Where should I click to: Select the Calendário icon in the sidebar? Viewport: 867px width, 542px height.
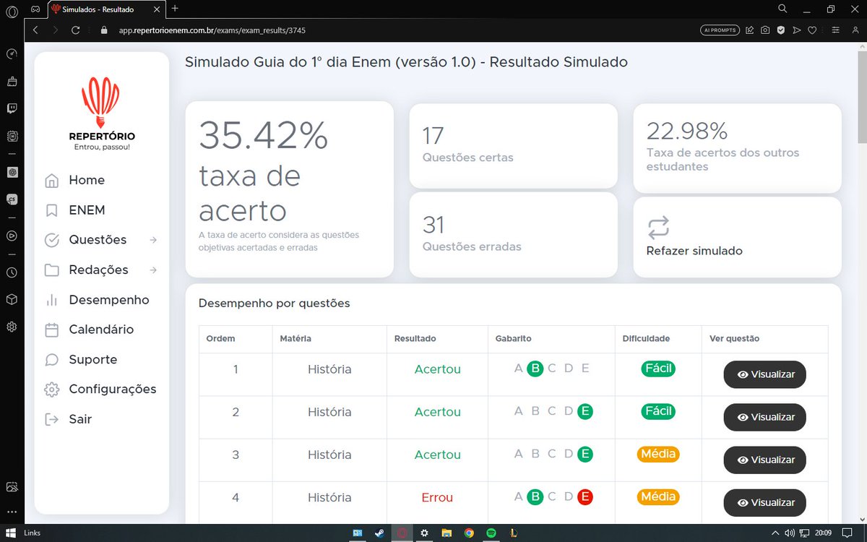(x=51, y=329)
